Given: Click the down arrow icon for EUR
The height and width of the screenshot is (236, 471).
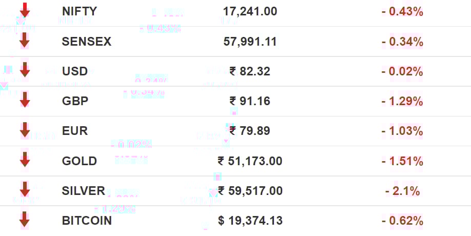Looking at the screenshot, I should coord(25,130).
